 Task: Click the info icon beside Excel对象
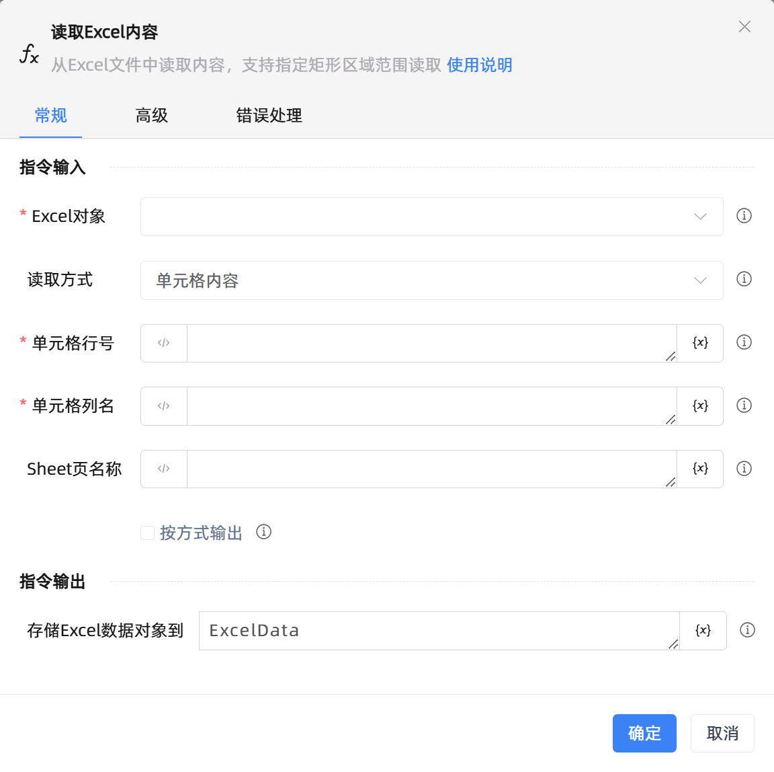pyautogui.click(x=744, y=216)
